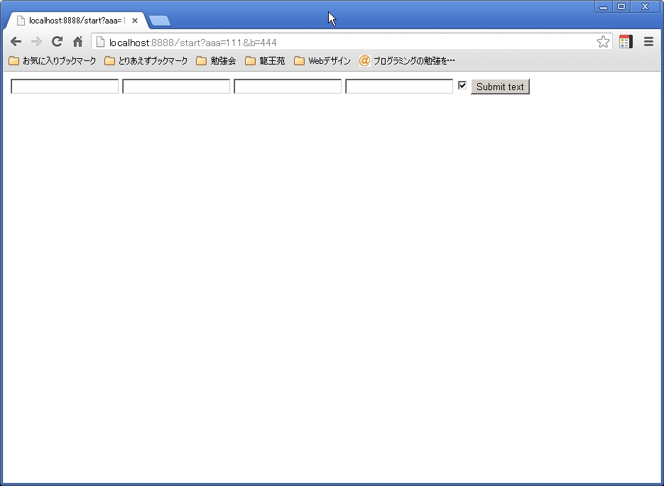The image size is (664, 486).
Task: Open the 龍王苑 bookmark folder
Action: click(x=265, y=61)
